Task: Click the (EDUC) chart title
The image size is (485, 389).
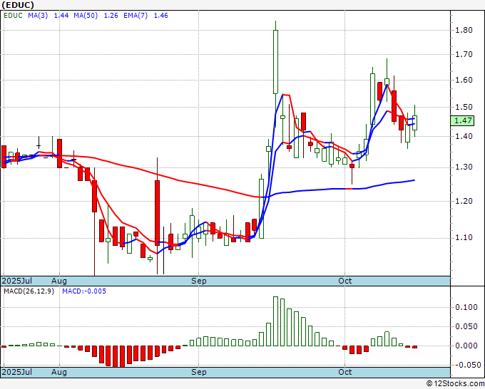Action: tap(18, 5)
